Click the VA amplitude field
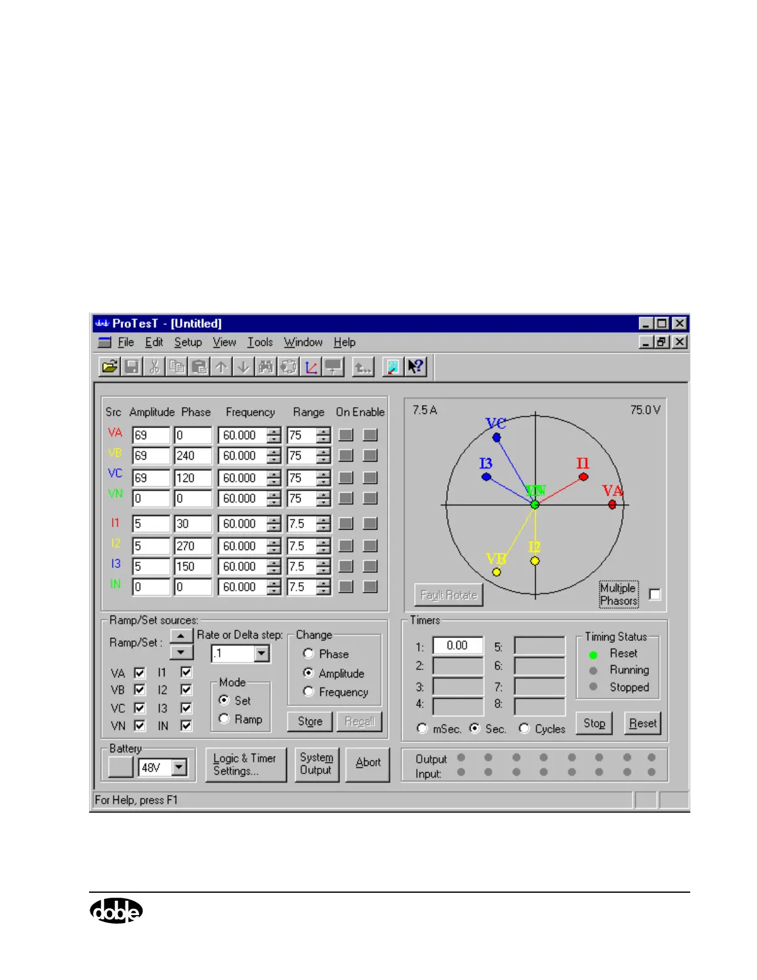The width and height of the screenshot is (757, 980). (x=151, y=435)
